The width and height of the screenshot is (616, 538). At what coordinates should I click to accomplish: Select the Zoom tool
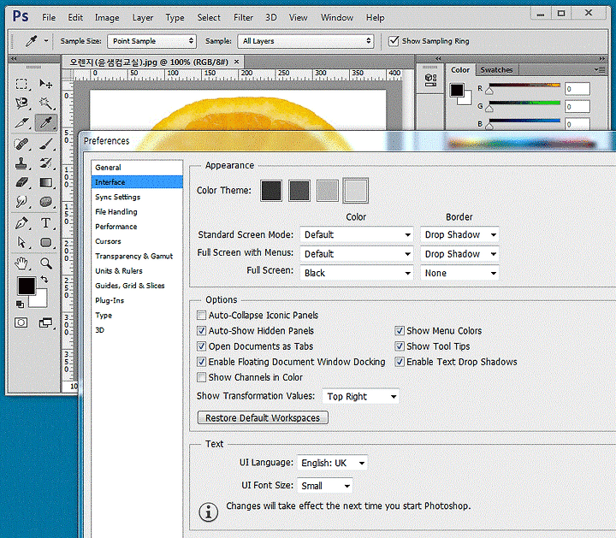[x=46, y=263]
